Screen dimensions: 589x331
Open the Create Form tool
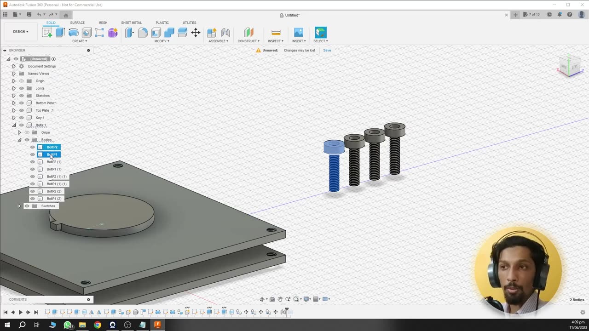pyautogui.click(x=113, y=32)
